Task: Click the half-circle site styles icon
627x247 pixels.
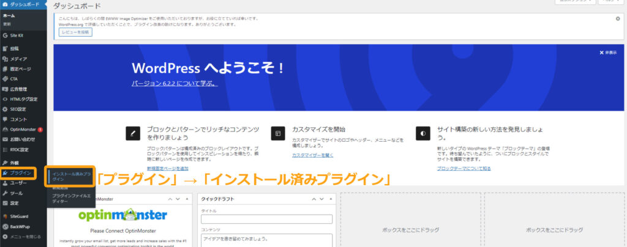Action: point(423,133)
